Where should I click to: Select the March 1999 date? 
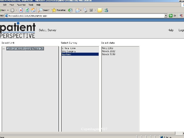pyautogui.click(x=109, y=54)
